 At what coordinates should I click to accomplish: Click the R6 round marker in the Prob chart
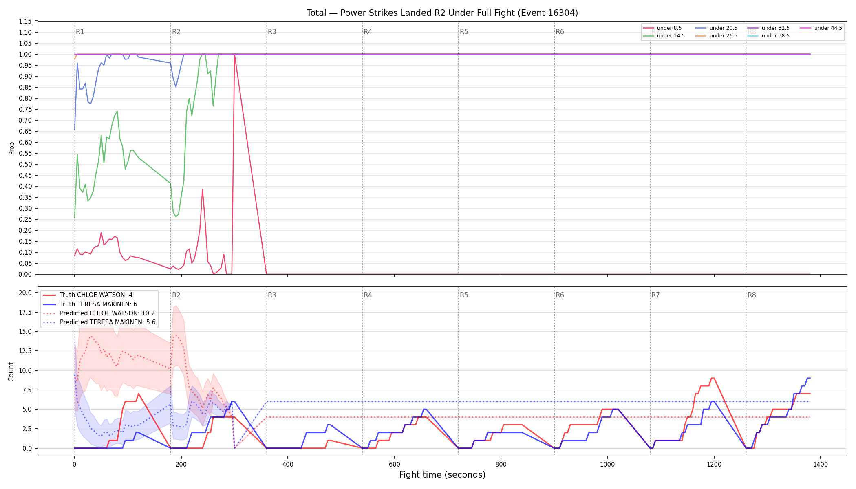click(x=560, y=32)
